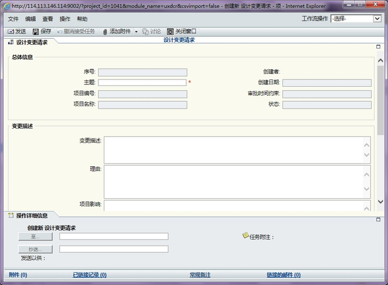Click the 抄送... CC button
This screenshot has width=388, height=285.
pos(35,249)
